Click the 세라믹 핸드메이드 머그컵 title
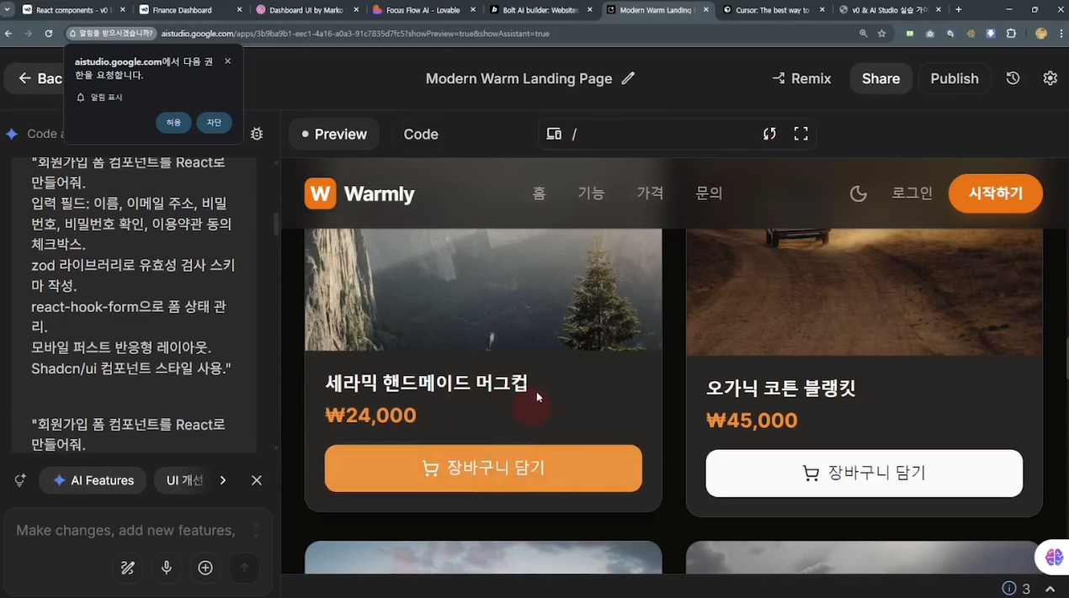The height and width of the screenshot is (598, 1069). point(427,384)
